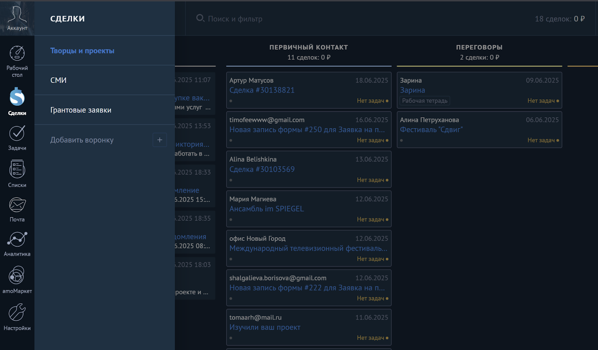Image resolution: width=598 pixels, height=350 pixels.
Task: Switch to the СМИ pipeline
Action: tap(58, 80)
